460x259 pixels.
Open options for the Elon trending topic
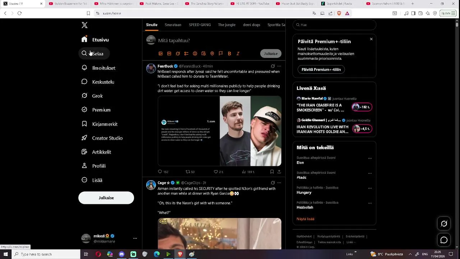[x=370, y=158]
